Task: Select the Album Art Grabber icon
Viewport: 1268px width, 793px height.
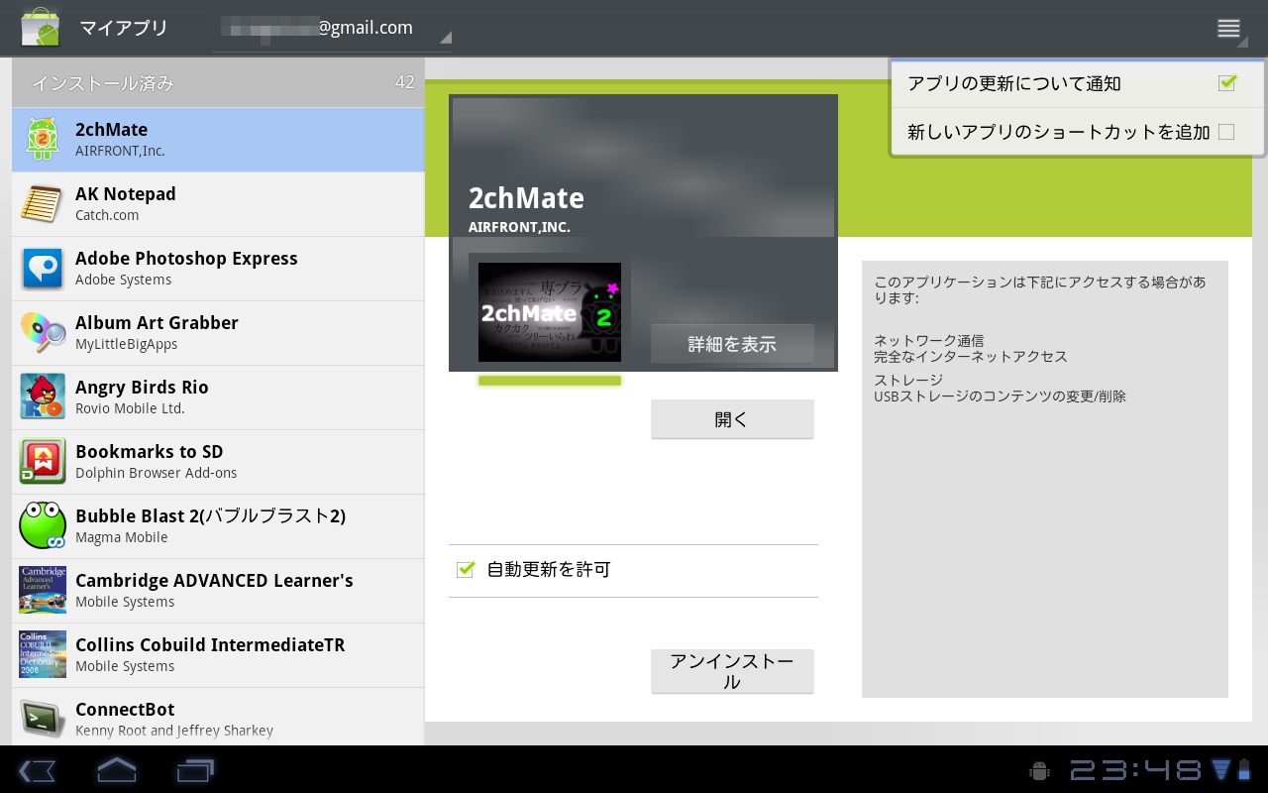Action: click(x=42, y=332)
